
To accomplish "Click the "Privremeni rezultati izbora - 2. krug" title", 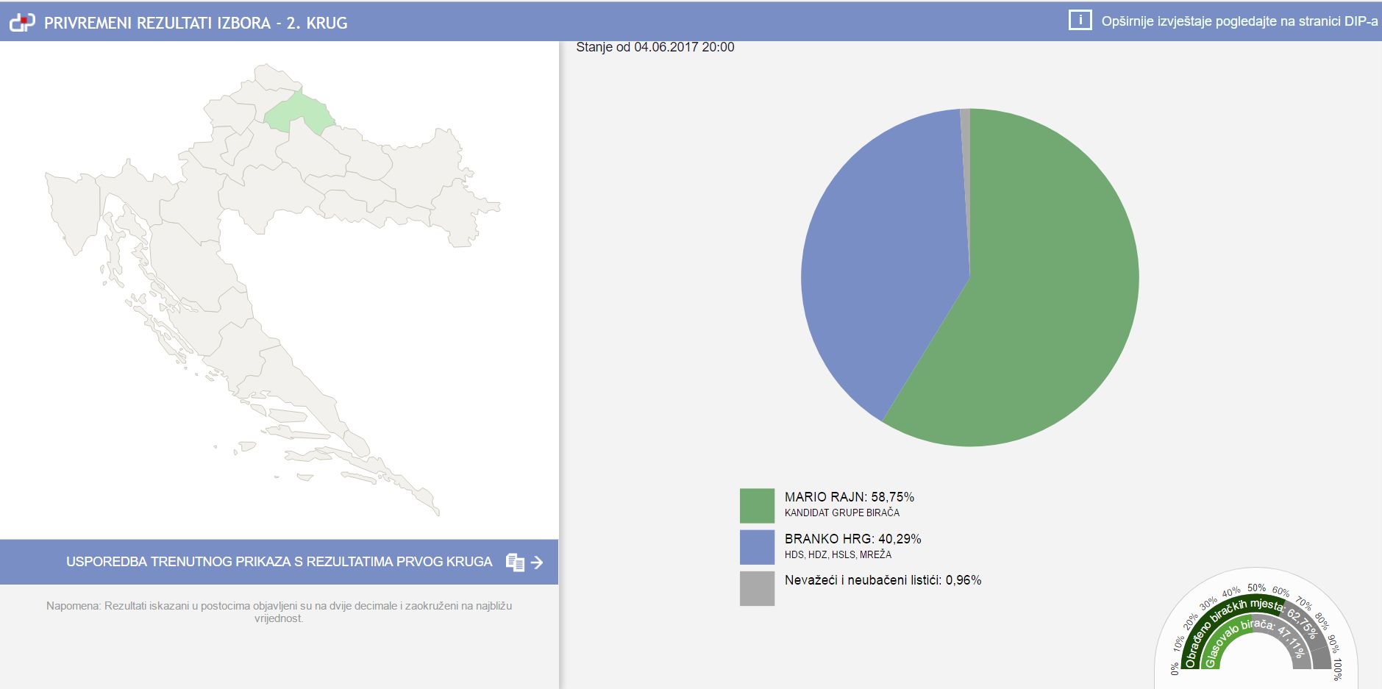I will pyautogui.click(x=196, y=23).
